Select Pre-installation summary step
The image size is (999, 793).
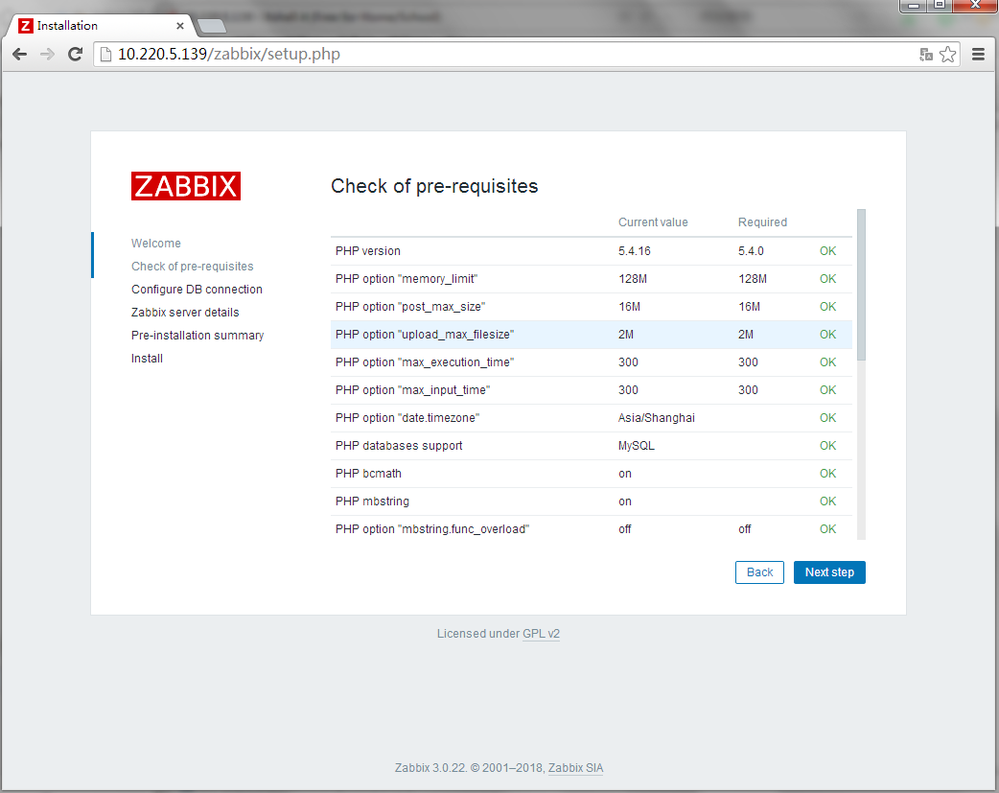pyautogui.click(x=197, y=336)
